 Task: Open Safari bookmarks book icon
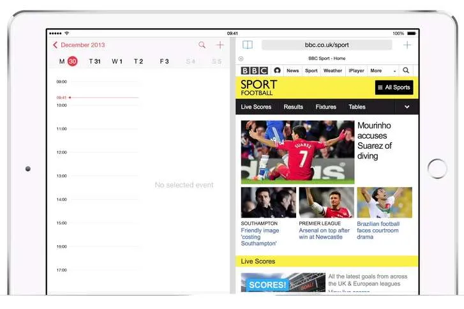[248, 45]
